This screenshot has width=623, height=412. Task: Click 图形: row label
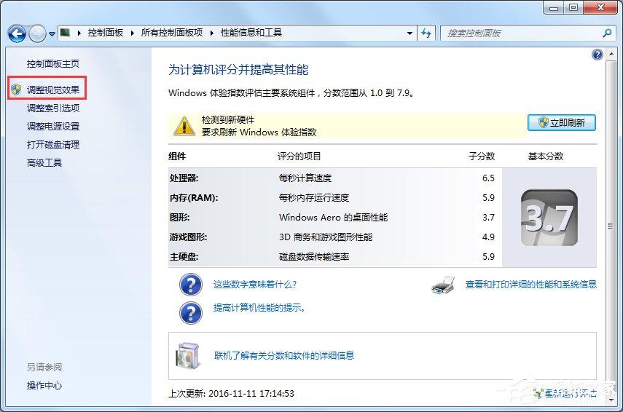pyautogui.click(x=179, y=218)
